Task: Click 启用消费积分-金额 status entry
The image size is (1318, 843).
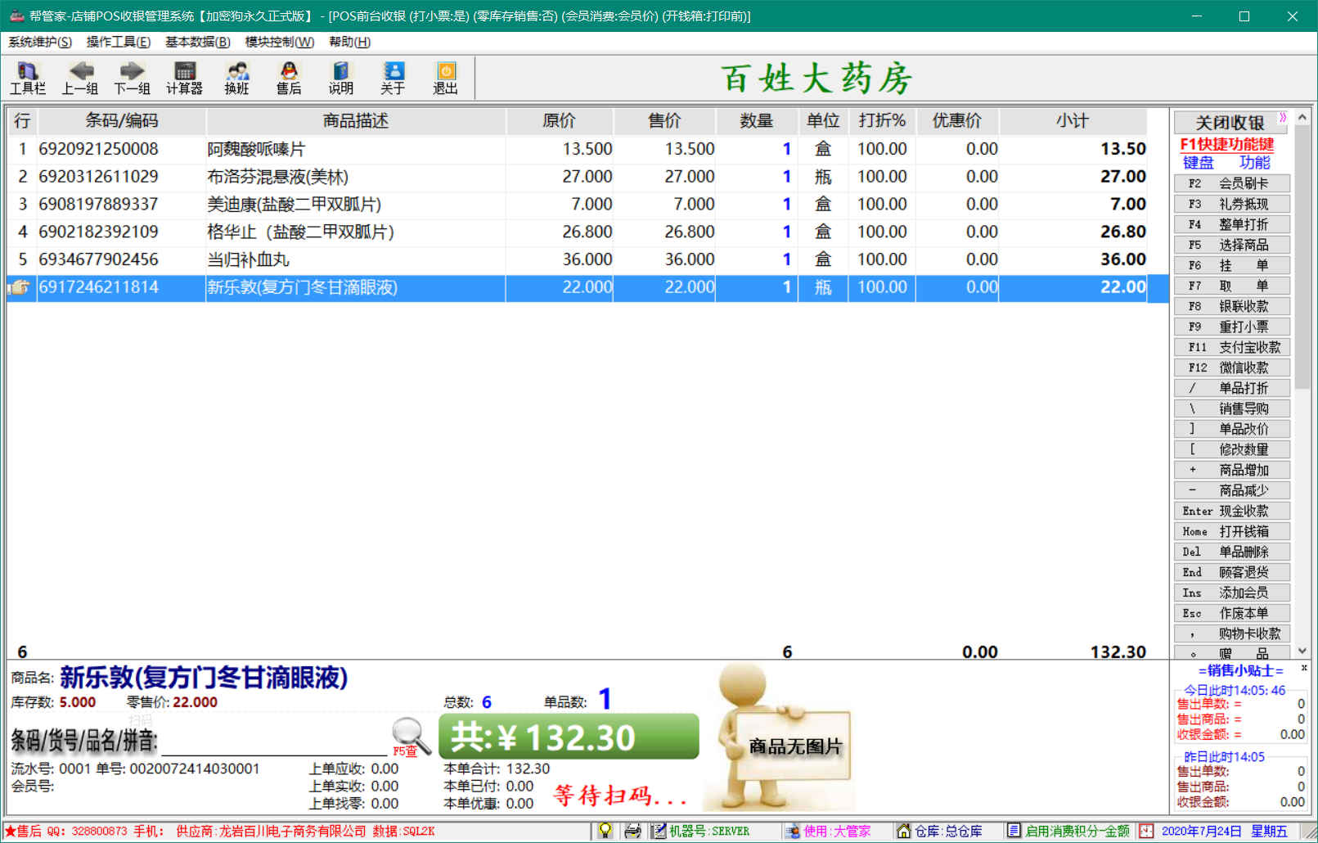Action: tap(1068, 831)
